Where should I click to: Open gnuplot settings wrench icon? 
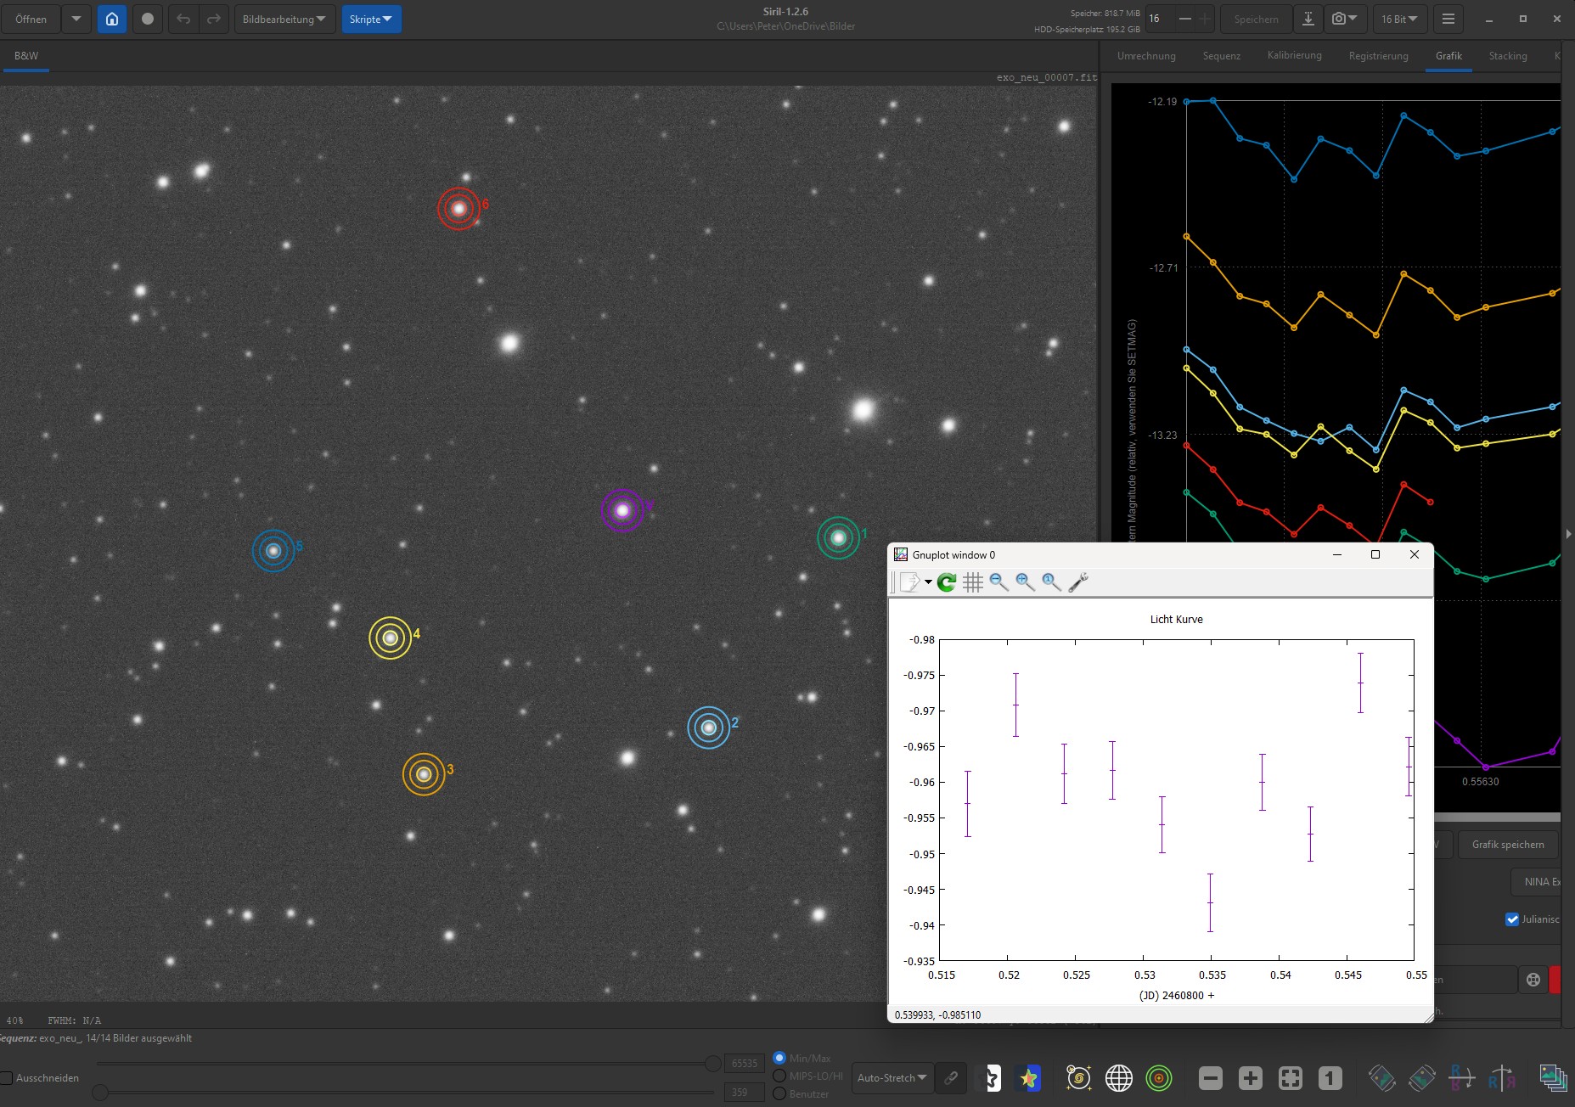1078,582
